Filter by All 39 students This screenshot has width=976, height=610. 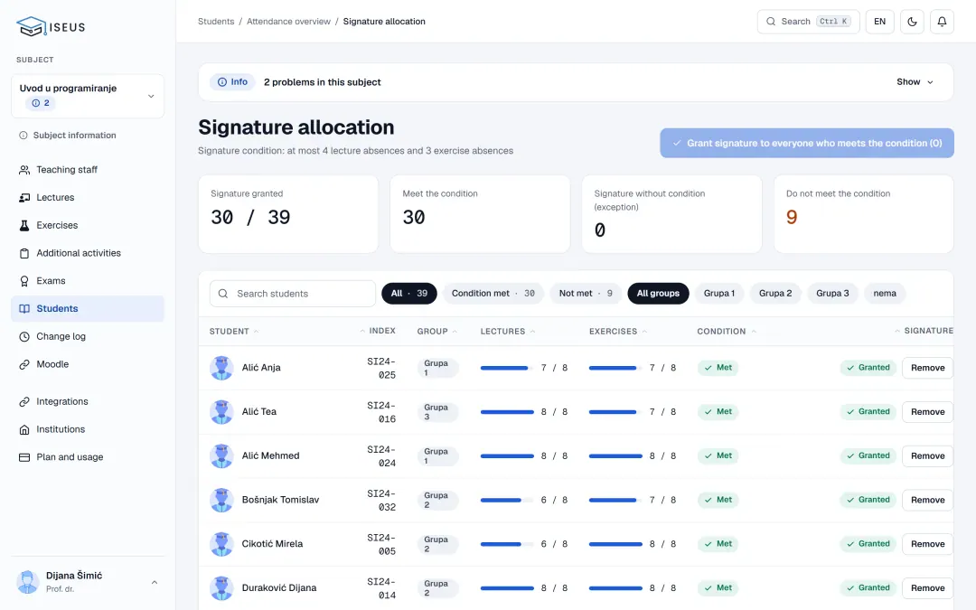pyautogui.click(x=409, y=294)
